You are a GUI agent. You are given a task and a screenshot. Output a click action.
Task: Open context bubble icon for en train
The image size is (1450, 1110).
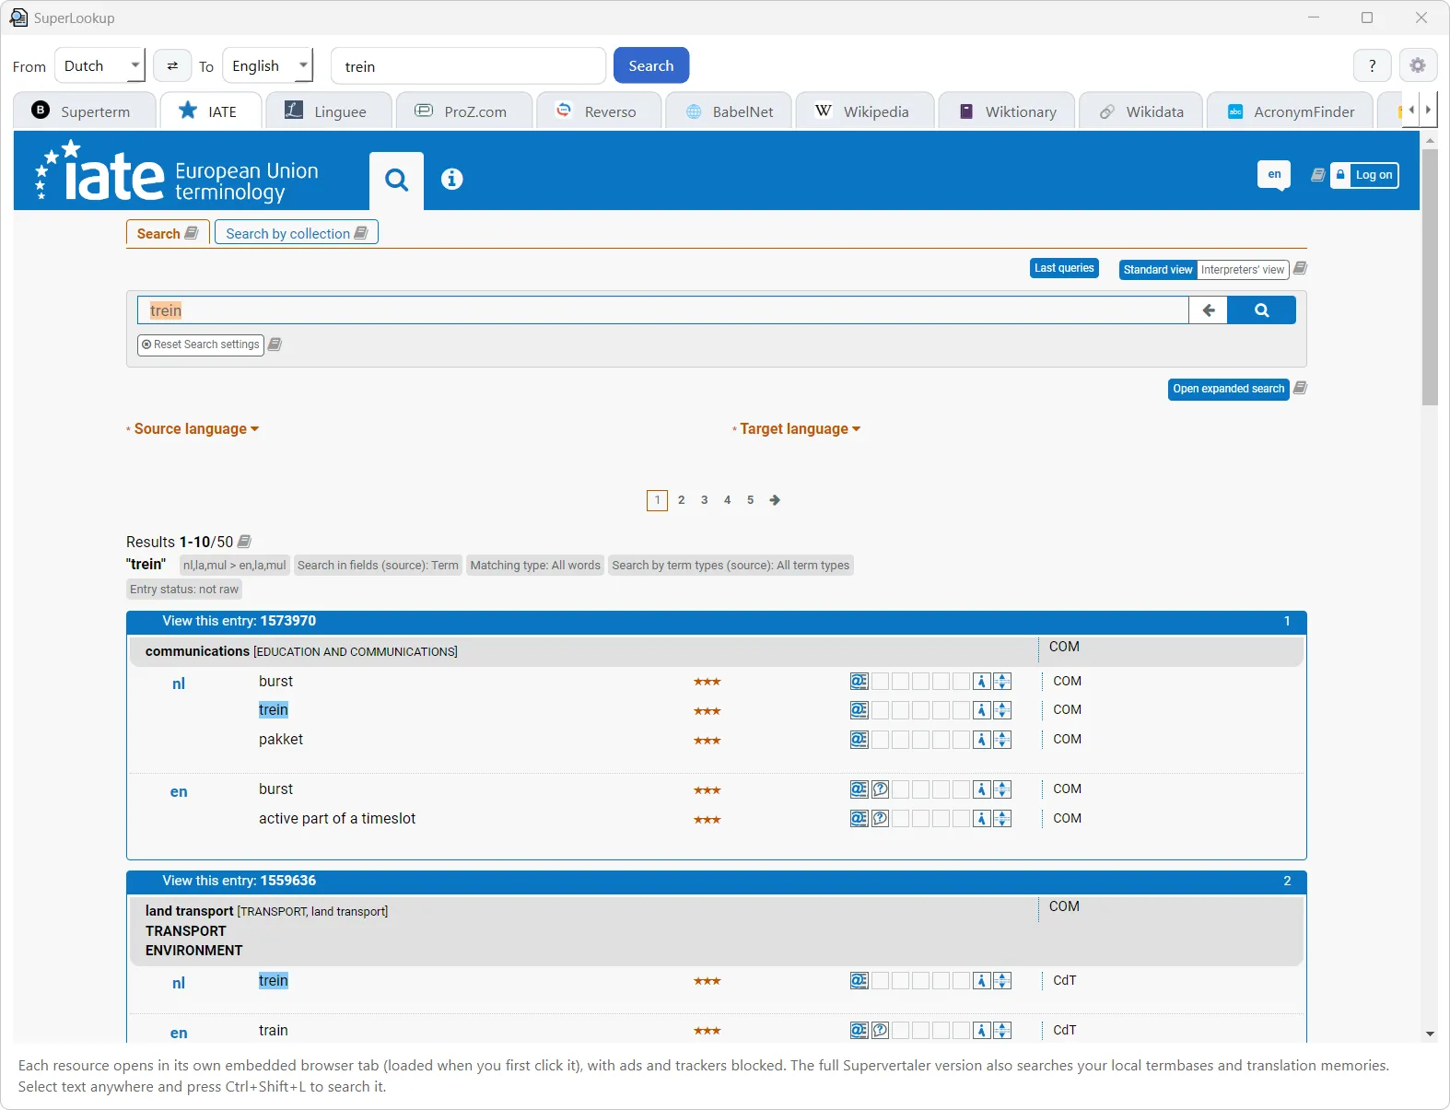880,1031
